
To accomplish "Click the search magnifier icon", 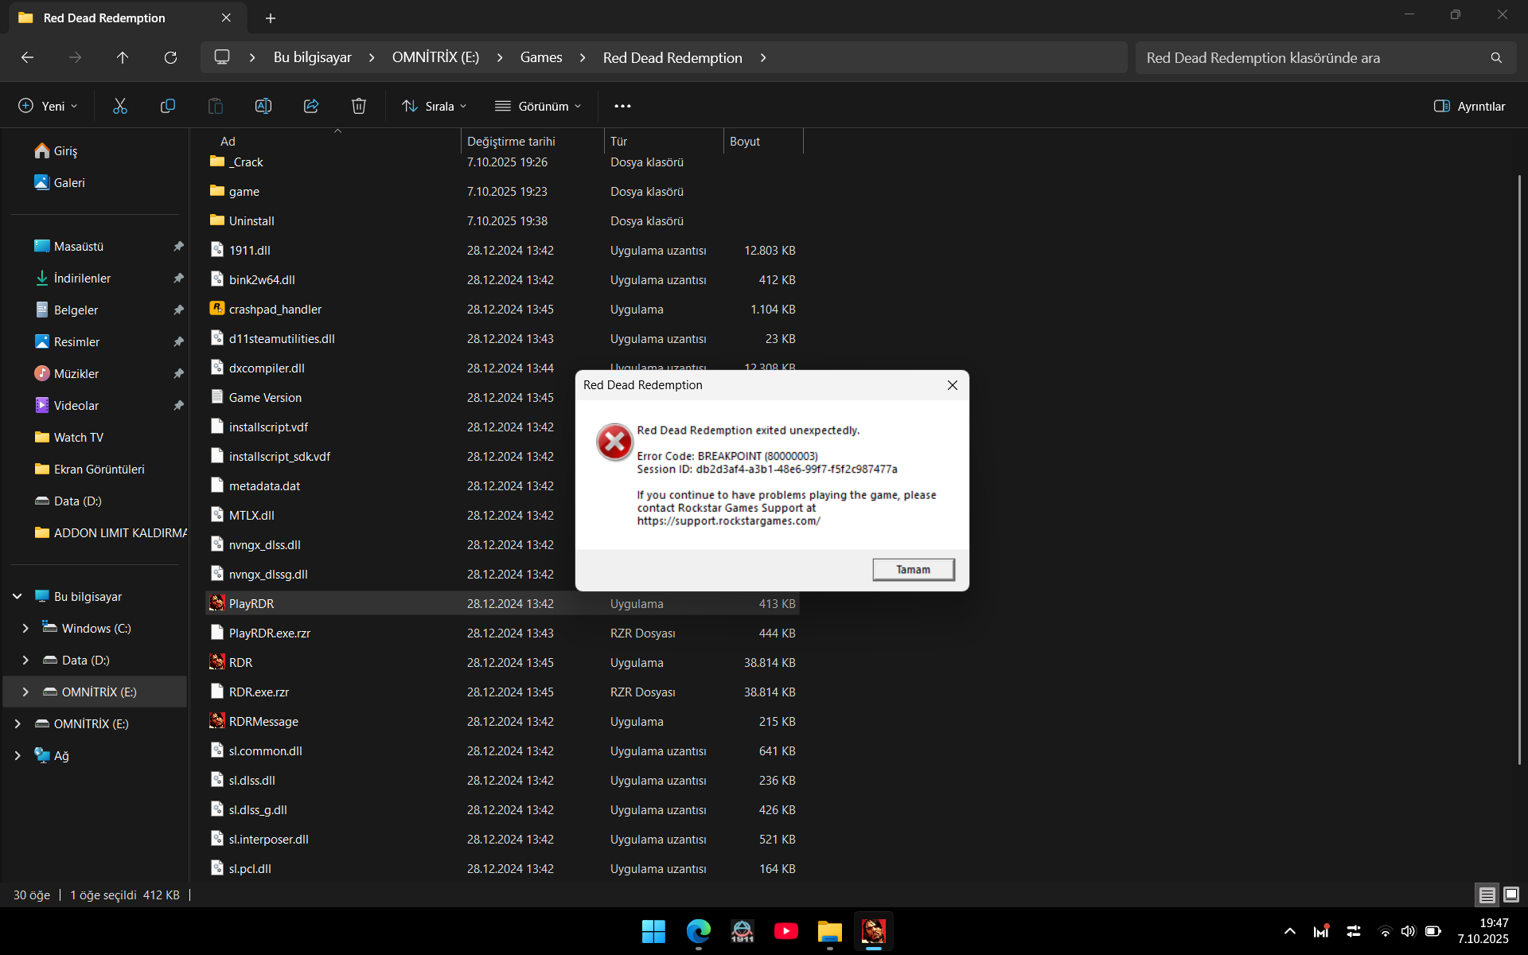I will point(1496,57).
